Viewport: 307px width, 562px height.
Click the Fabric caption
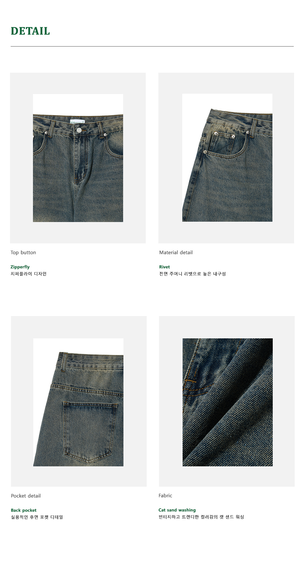point(165,495)
